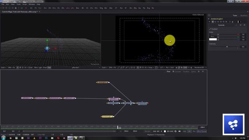Jump to the last frame

click(x=172, y=131)
